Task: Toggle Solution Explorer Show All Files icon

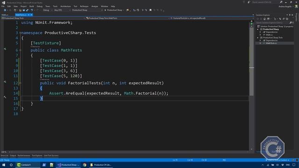Action: pyautogui.click(x=287, y=19)
